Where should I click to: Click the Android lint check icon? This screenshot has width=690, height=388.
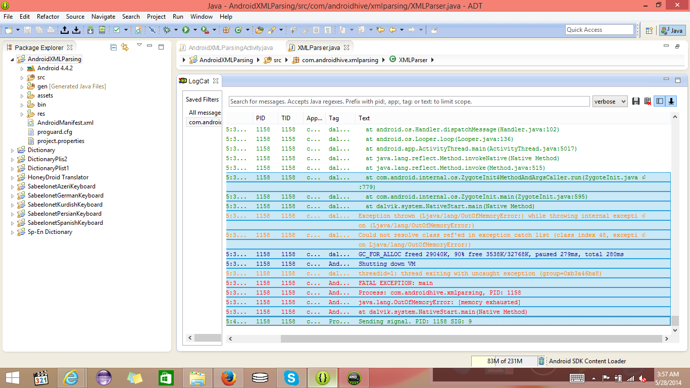117,30
